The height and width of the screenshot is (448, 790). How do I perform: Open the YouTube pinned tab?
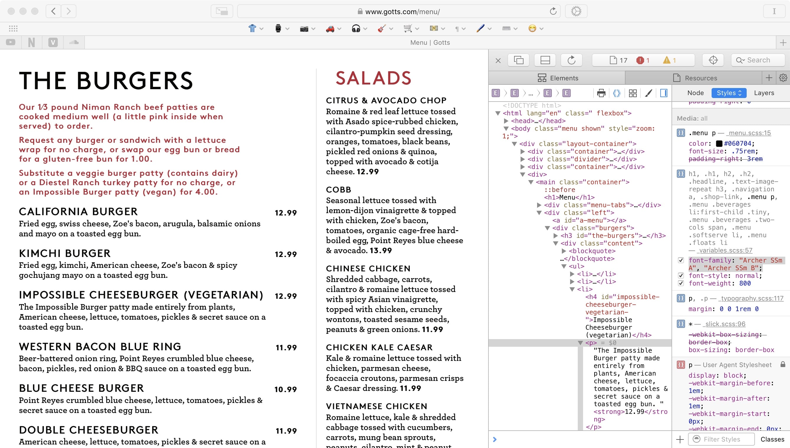point(11,42)
